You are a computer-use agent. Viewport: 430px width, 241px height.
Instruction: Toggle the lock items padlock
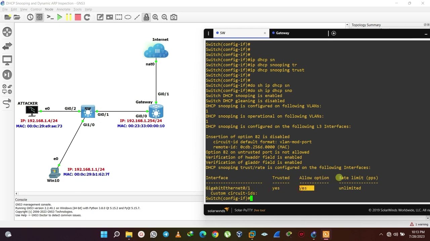point(146,17)
